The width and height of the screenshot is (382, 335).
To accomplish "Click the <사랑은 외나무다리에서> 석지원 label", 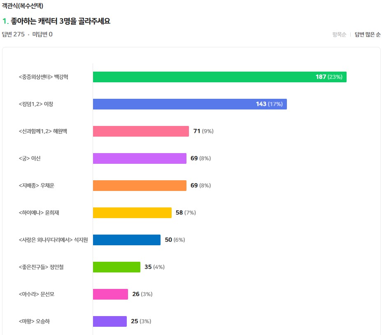I will click(53, 240).
